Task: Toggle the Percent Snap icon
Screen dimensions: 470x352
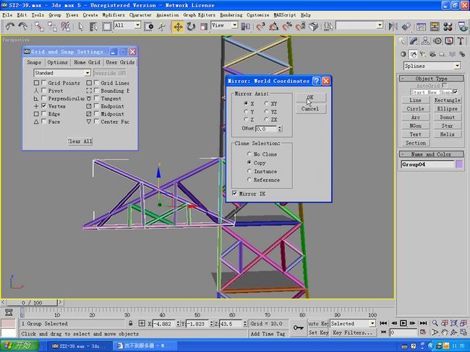Action: (287, 27)
